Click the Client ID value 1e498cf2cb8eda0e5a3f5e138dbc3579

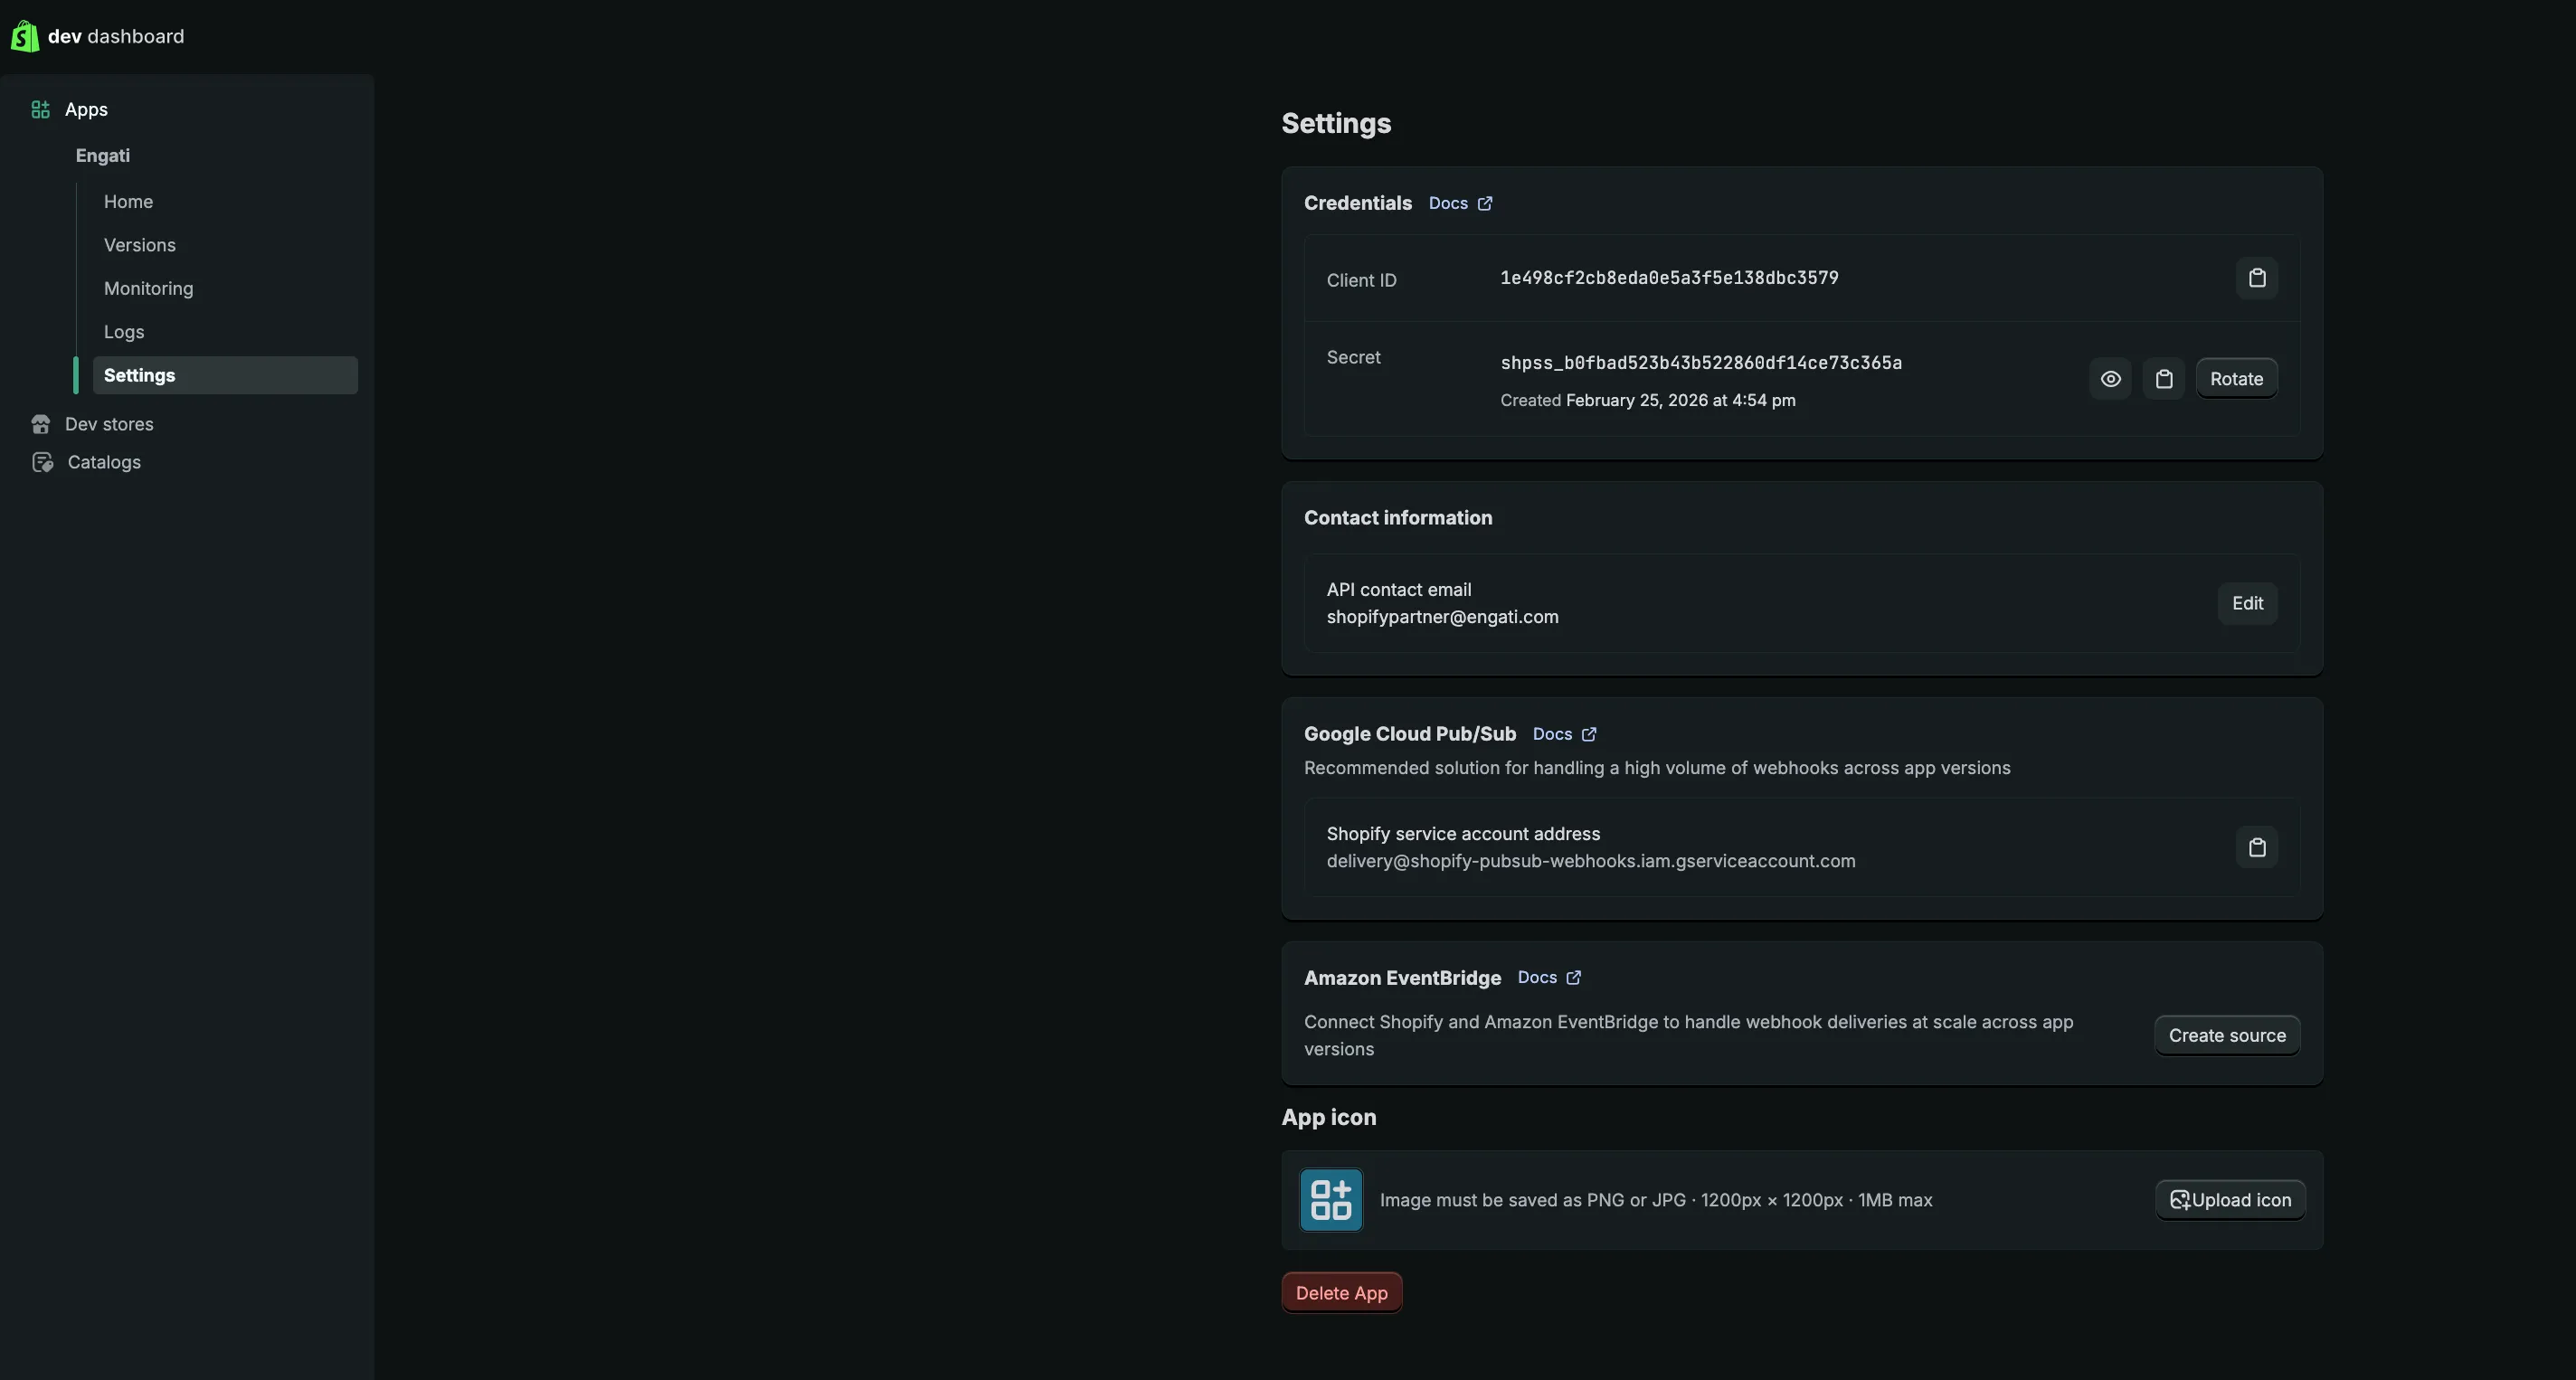pos(1669,278)
